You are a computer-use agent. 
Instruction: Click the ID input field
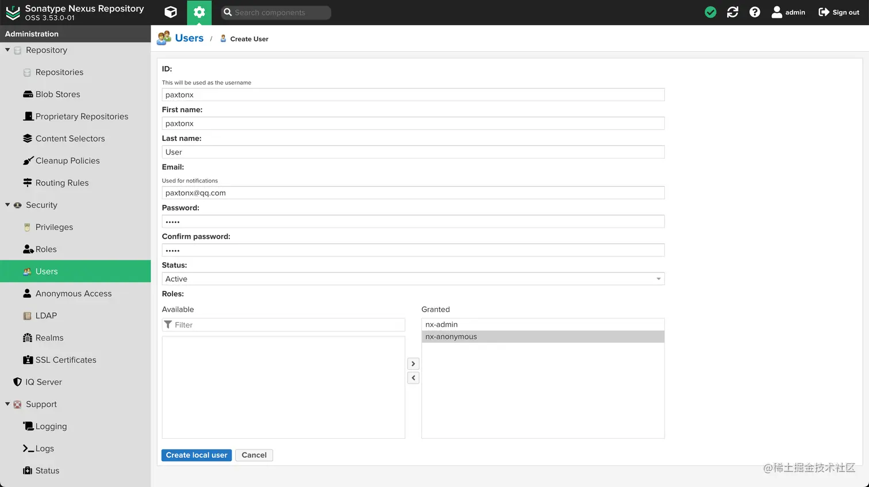click(413, 95)
